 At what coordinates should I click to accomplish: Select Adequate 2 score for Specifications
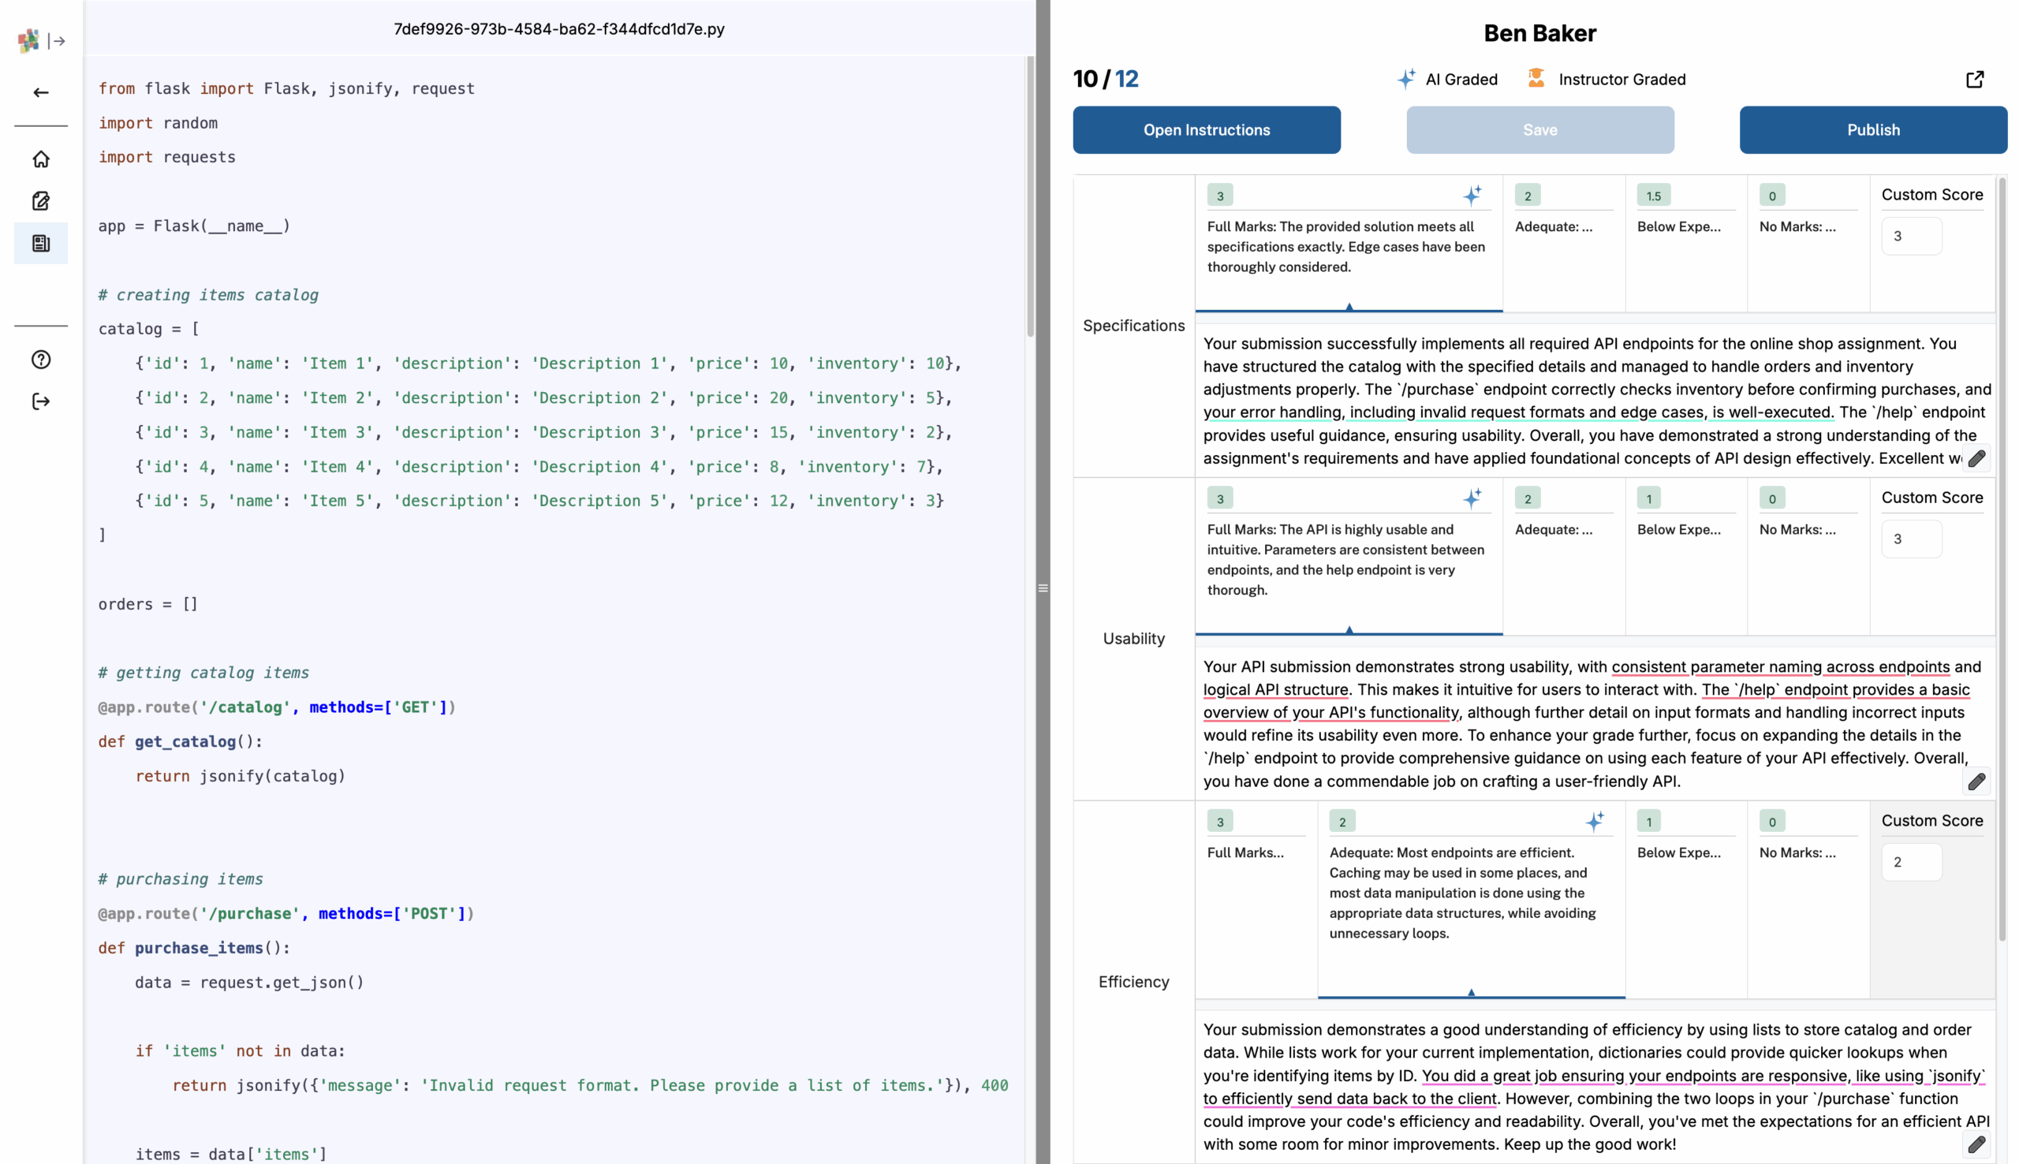click(x=1527, y=196)
